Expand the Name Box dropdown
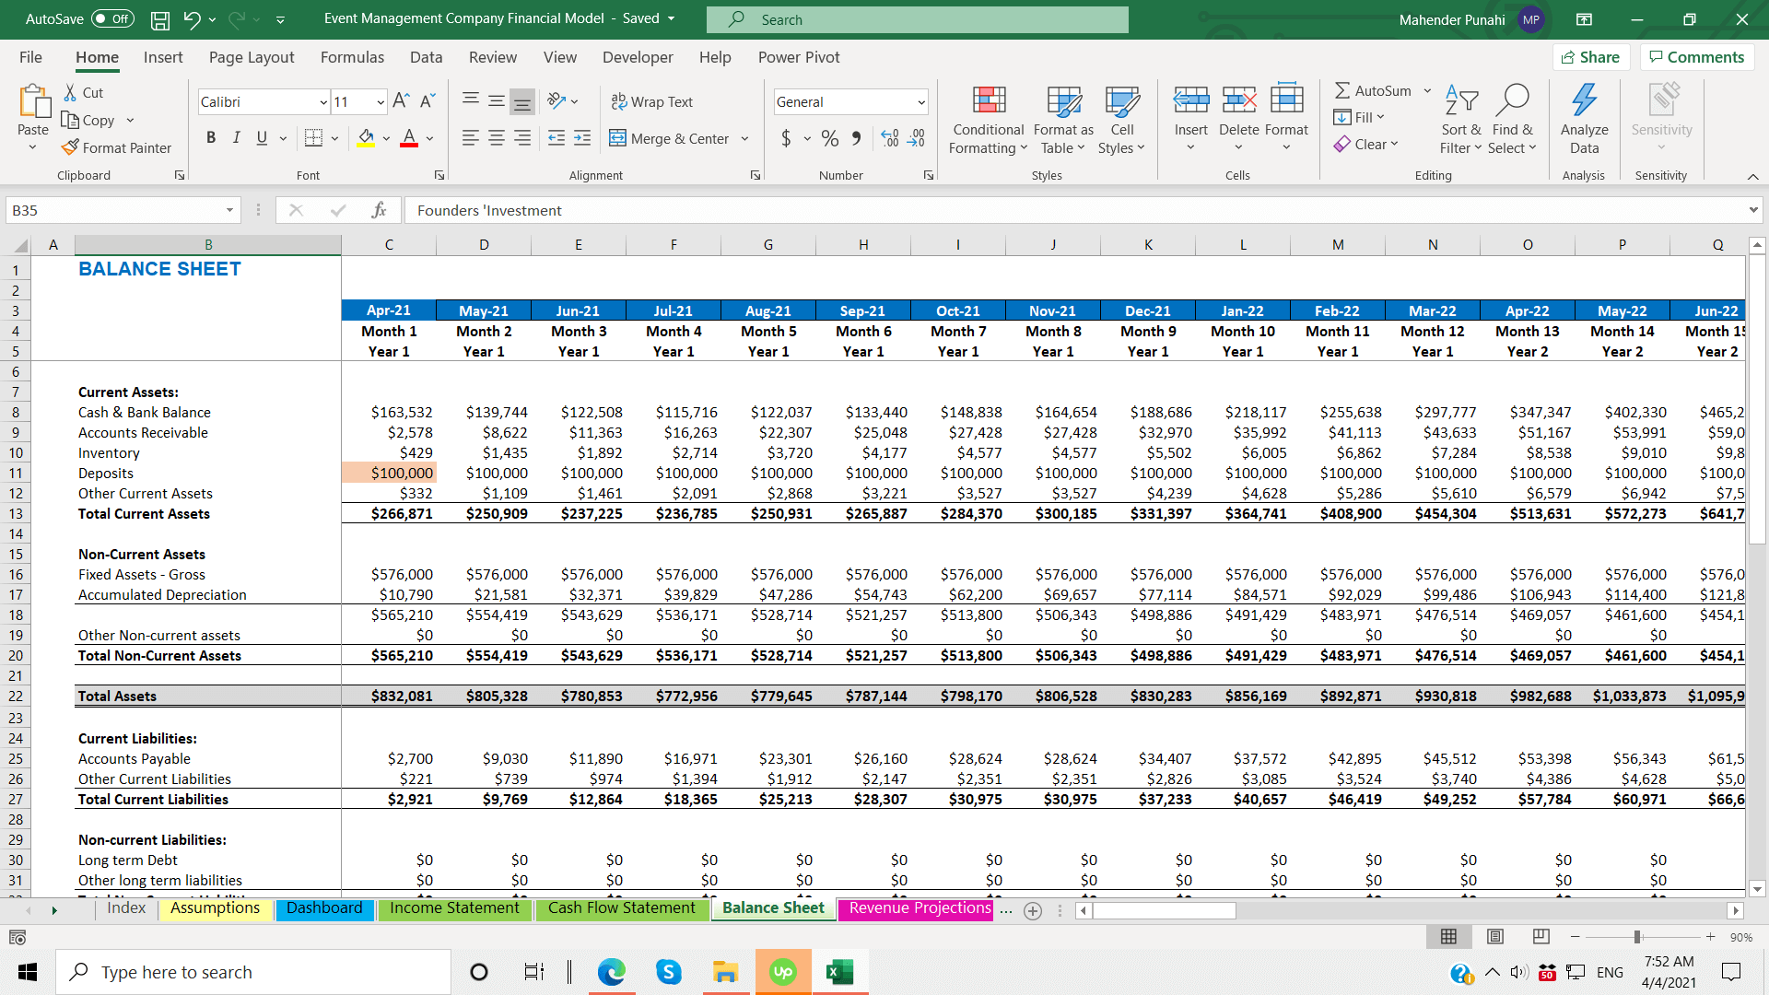The width and height of the screenshot is (1769, 995). click(x=229, y=210)
